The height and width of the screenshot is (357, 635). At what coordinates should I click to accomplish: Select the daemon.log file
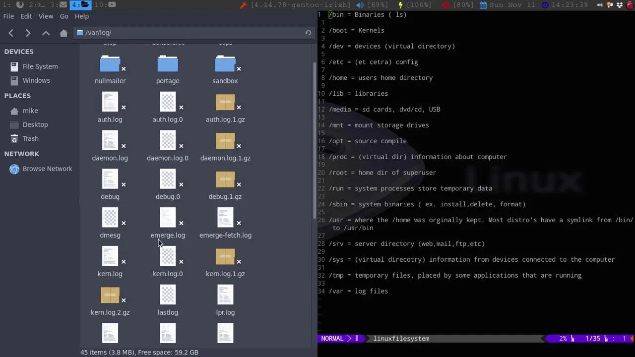[110, 146]
